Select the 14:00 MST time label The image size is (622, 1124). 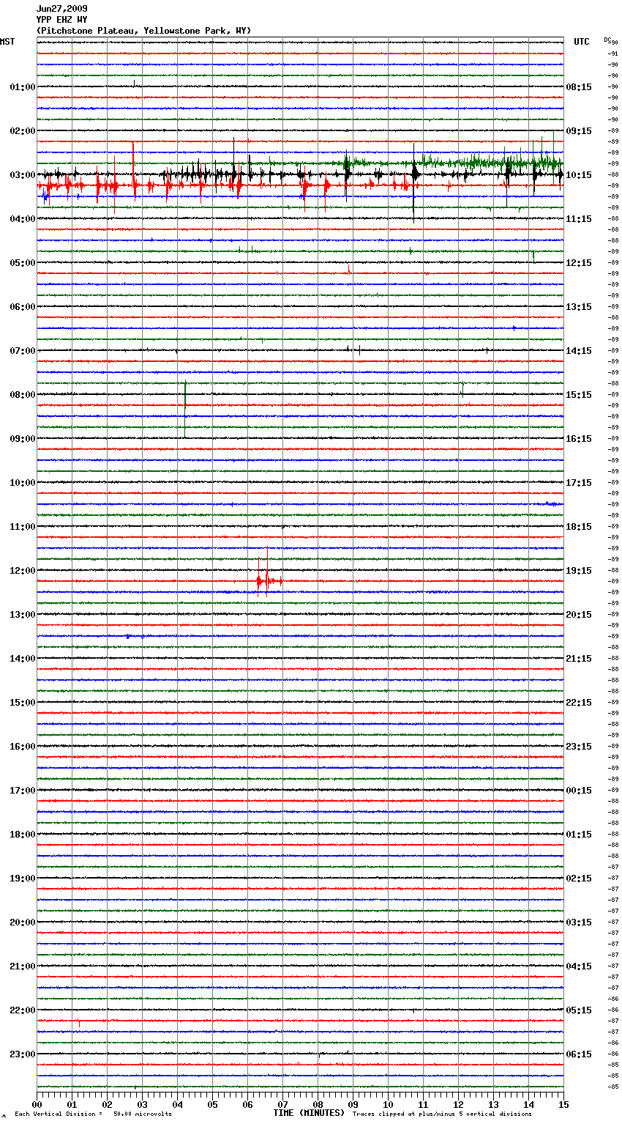tap(23, 659)
